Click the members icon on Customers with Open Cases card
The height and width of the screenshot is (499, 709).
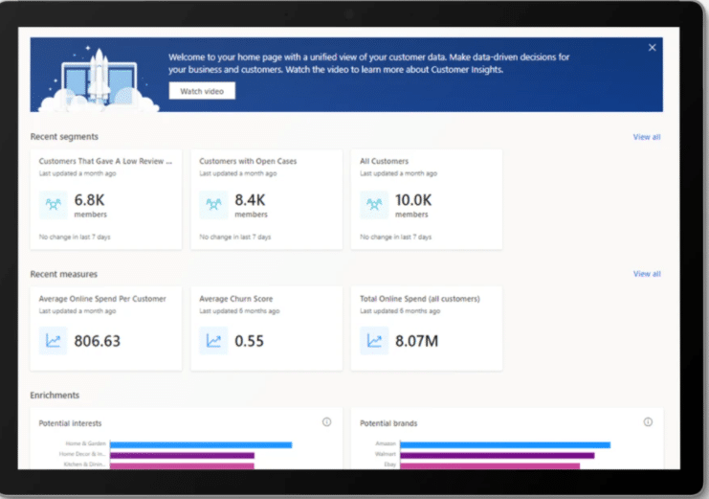213,205
